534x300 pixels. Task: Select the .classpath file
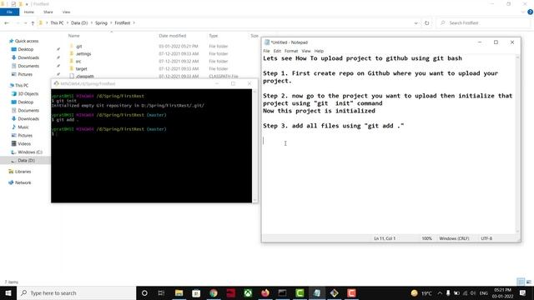point(85,76)
